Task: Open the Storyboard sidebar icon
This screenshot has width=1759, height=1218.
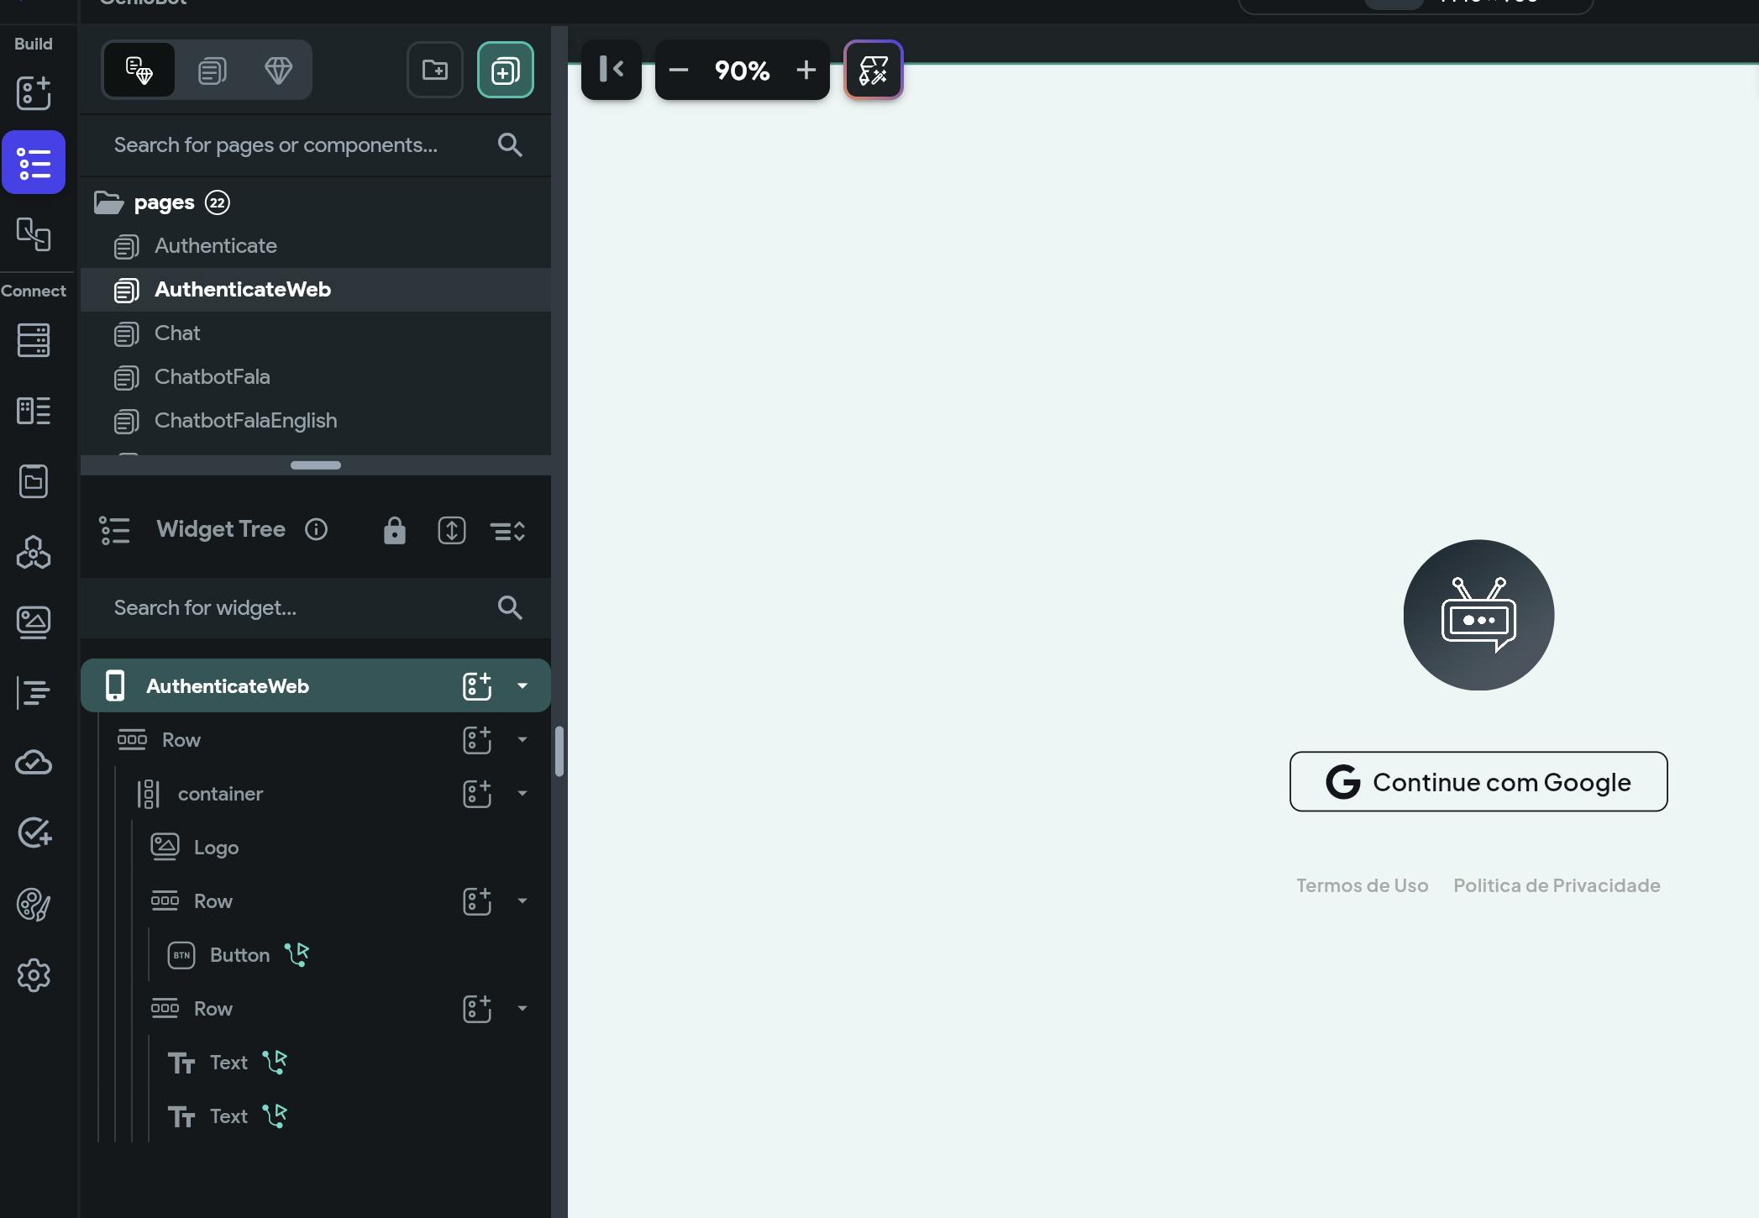Action: point(34,234)
